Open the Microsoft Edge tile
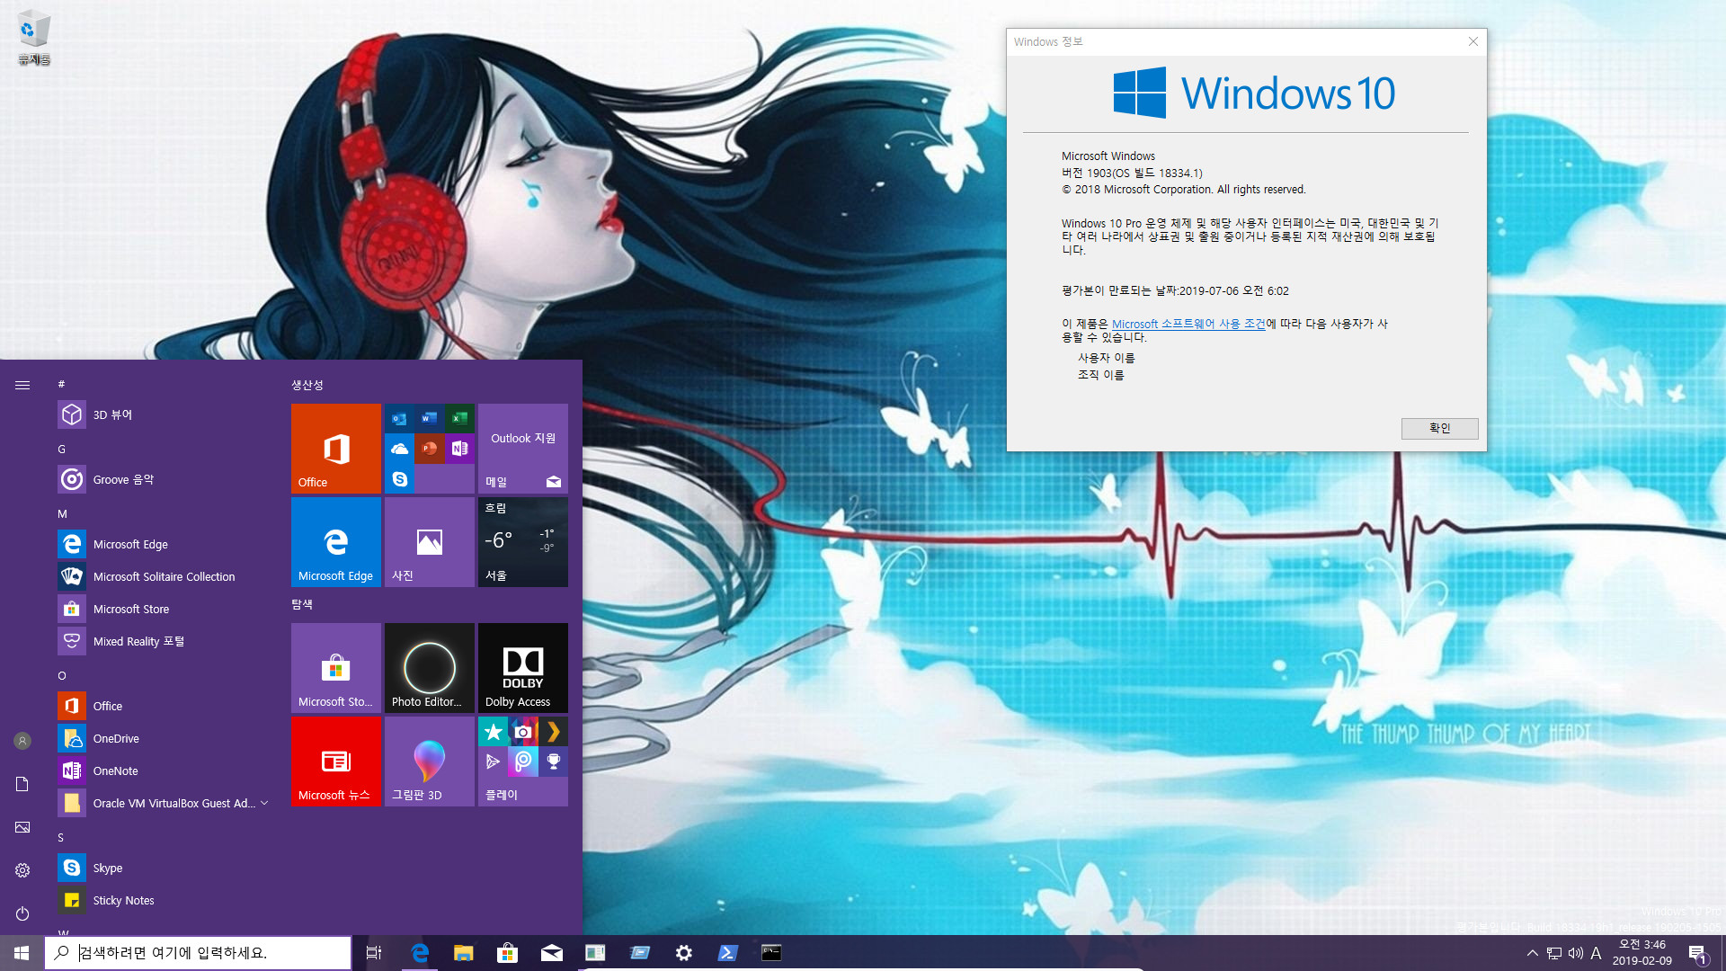1726x971 pixels. pyautogui.click(x=336, y=542)
